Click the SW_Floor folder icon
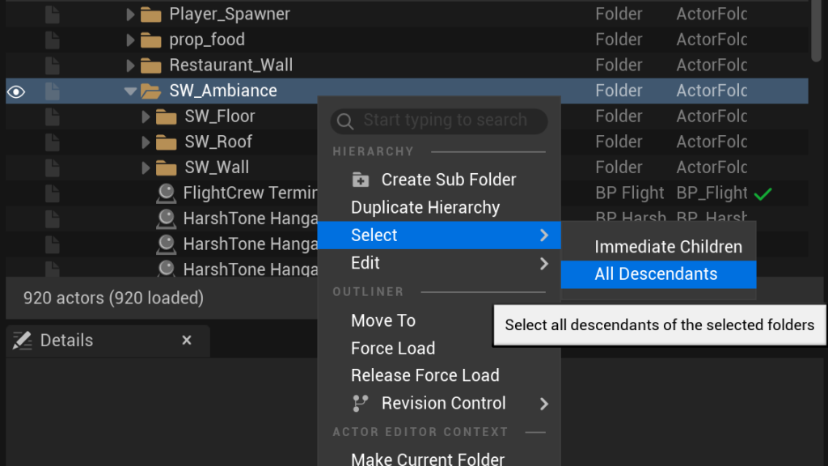 pos(167,116)
